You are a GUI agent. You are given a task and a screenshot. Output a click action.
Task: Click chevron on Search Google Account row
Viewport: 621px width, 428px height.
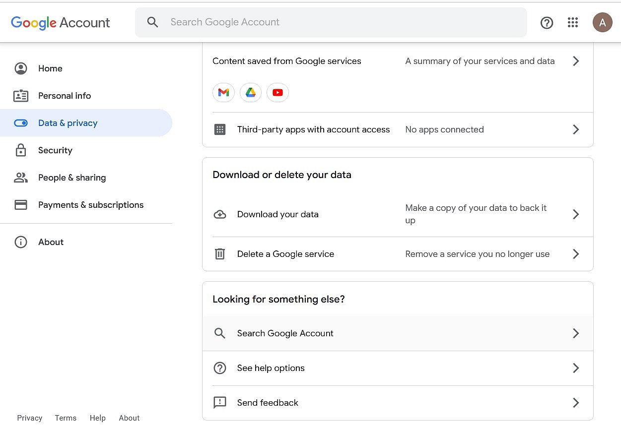(576, 333)
